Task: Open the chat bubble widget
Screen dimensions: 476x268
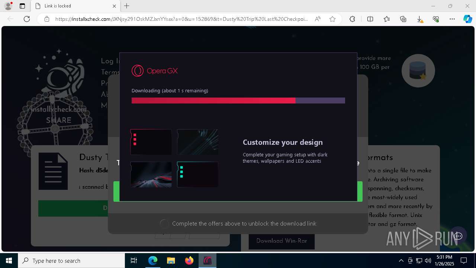Action: pyautogui.click(x=459, y=236)
